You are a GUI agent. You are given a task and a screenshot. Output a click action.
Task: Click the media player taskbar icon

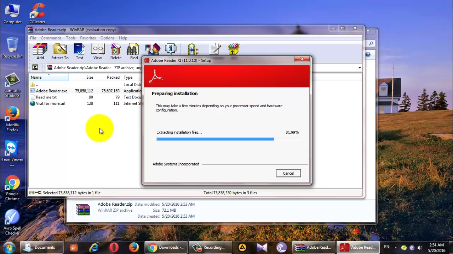[x=74, y=247]
